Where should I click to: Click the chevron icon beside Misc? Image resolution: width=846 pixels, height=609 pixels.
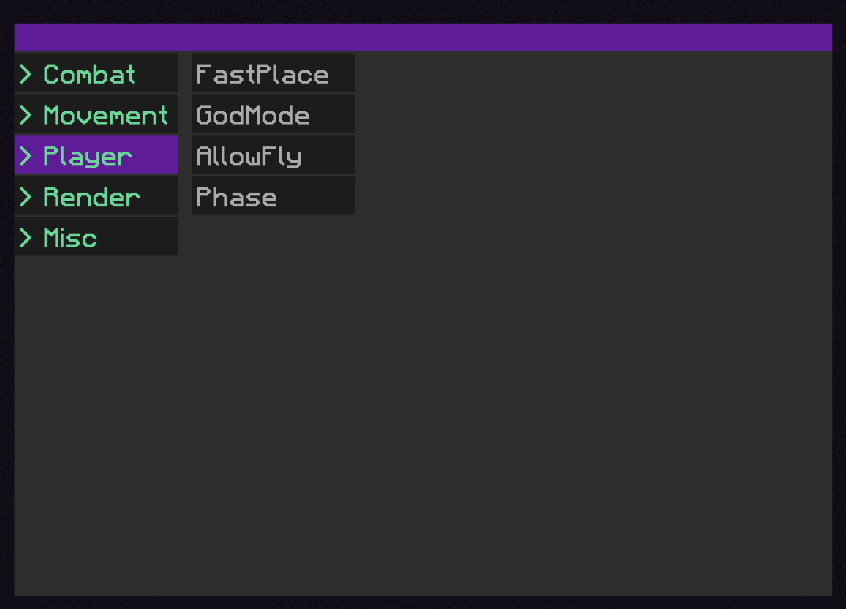[x=26, y=238]
